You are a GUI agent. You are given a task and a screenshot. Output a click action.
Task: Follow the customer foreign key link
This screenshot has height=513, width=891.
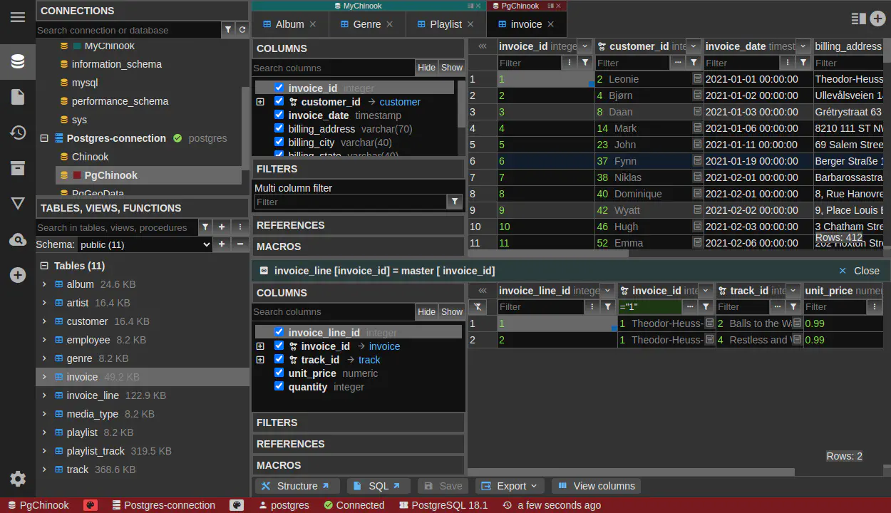tap(400, 102)
